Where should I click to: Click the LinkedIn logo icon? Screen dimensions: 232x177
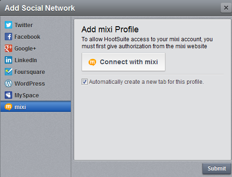(x=8, y=60)
